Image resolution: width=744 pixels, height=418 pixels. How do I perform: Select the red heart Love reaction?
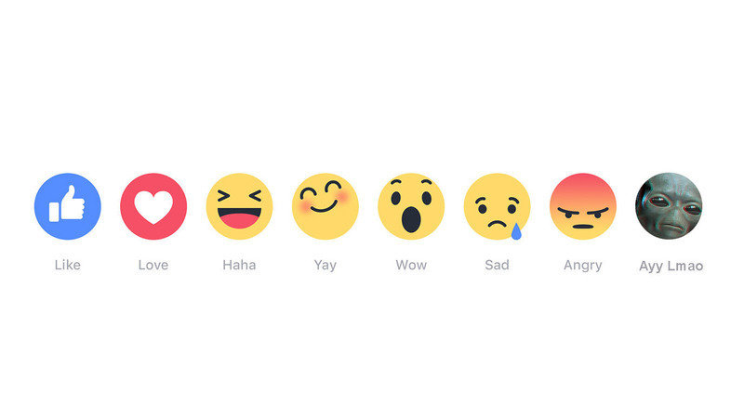tap(153, 206)
